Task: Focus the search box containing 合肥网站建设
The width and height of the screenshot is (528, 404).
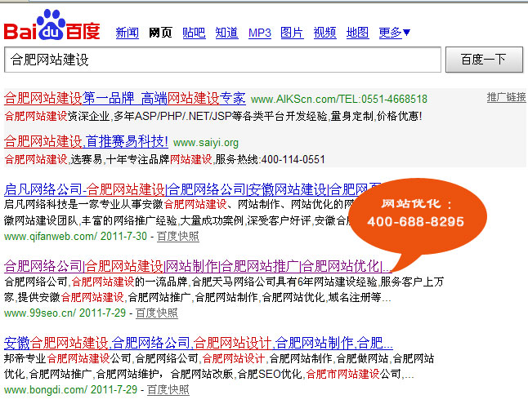Action: [x=222, y=60]
